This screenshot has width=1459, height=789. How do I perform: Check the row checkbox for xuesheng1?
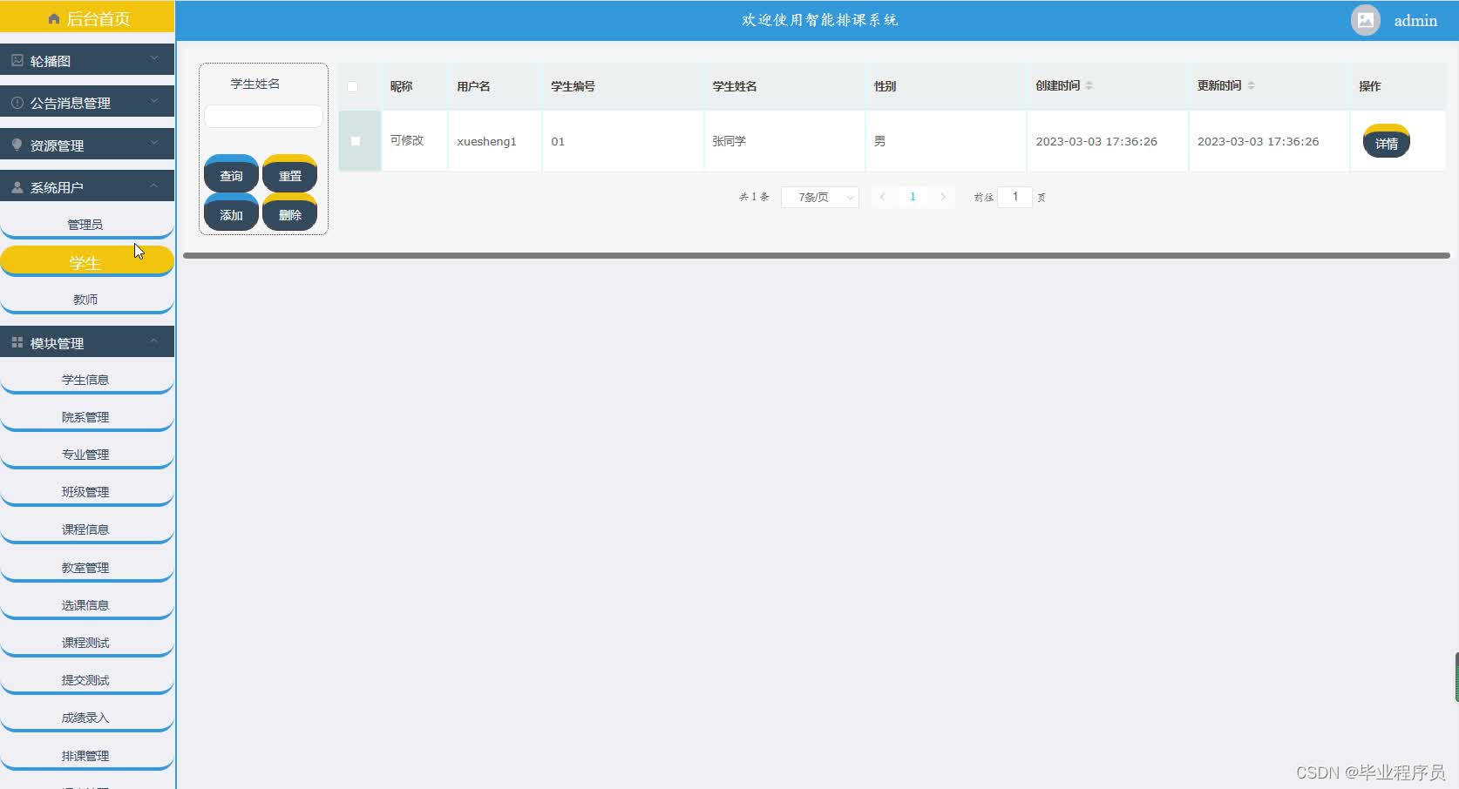pyautogui.click(x=356, y=141)
